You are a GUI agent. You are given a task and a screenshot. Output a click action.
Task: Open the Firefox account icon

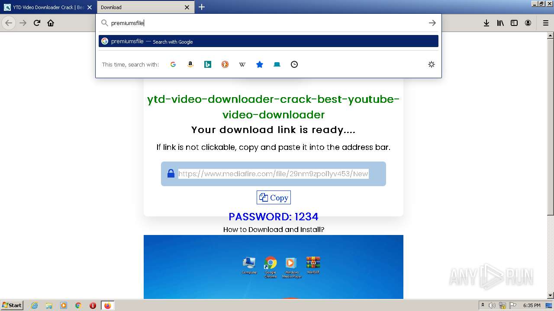pos(528,23)
